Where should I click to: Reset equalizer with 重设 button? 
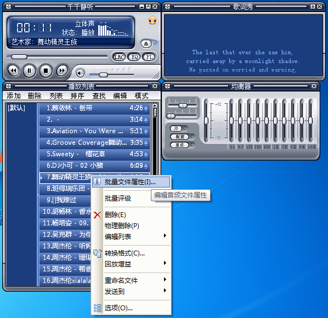(x=180, y=145)
